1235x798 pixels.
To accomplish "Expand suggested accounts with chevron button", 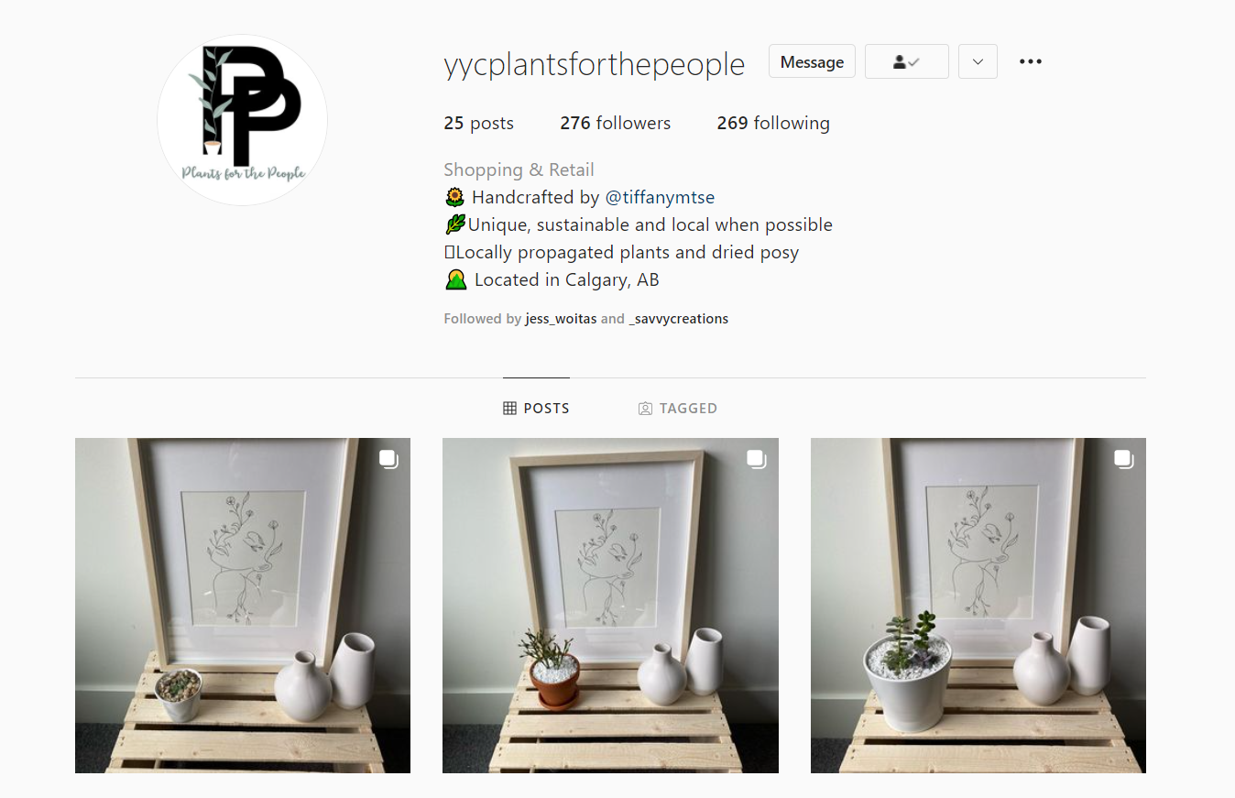I will pos(978,61).
